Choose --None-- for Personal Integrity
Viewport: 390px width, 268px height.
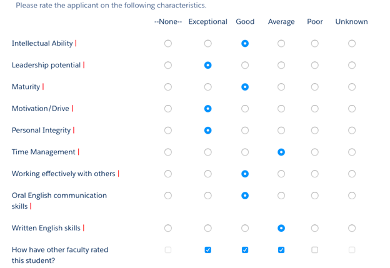tap(167, 131)
